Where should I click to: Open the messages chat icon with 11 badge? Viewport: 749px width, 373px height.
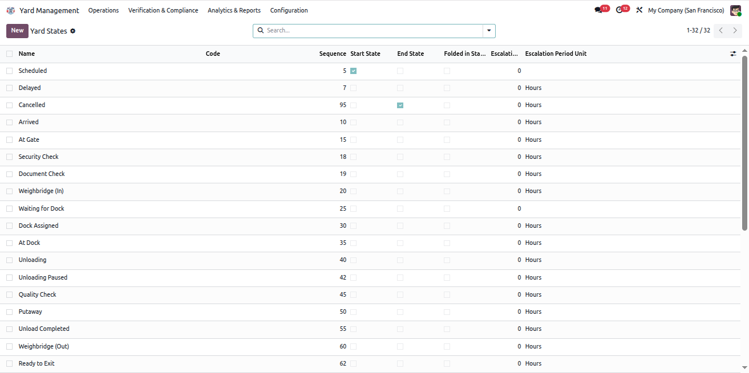click(x=598, y=10)
